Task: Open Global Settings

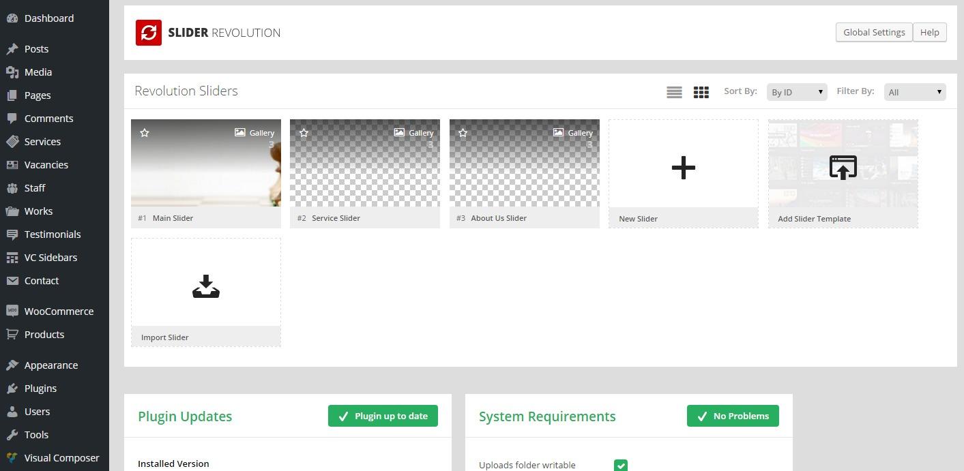Action: [874, 32]
